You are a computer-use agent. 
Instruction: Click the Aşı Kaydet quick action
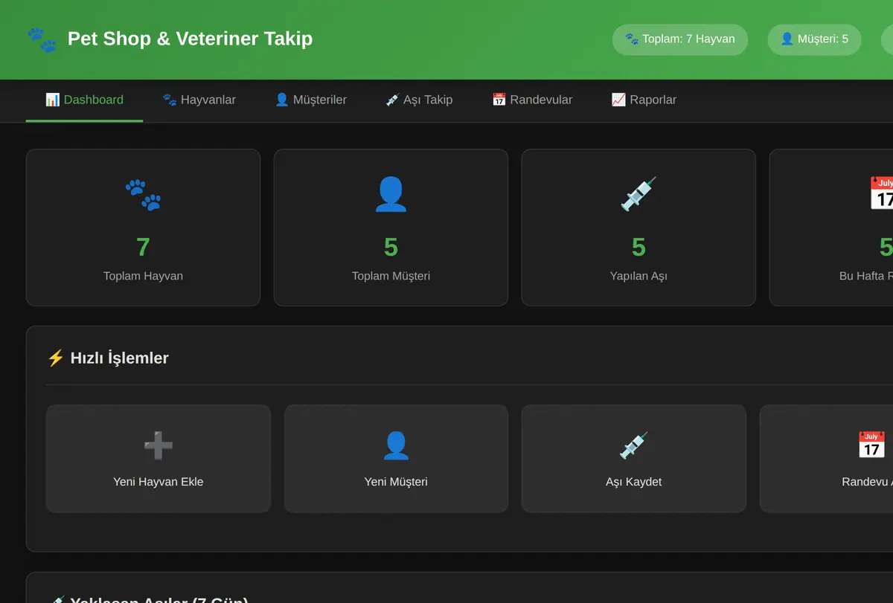click(633, 459)
